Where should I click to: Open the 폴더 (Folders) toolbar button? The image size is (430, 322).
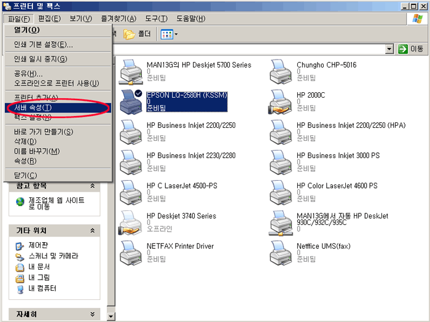click(x=138, y=34)
